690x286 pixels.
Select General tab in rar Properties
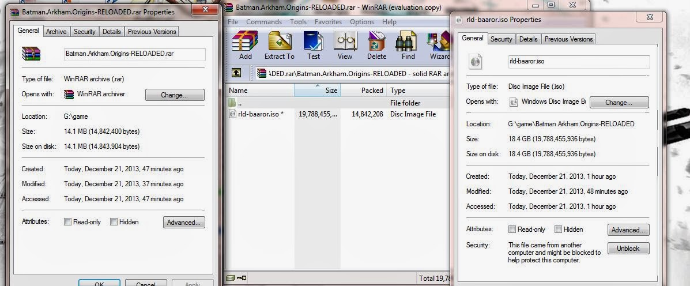(28, 31)
